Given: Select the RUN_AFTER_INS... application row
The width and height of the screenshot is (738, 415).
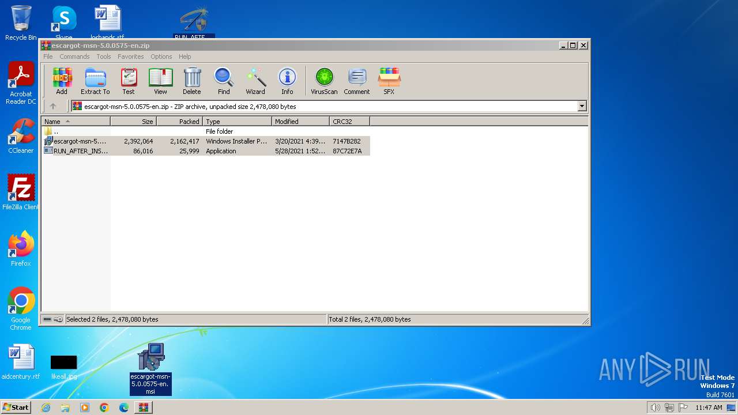Looking at the screenshot, I should (206, 151).
